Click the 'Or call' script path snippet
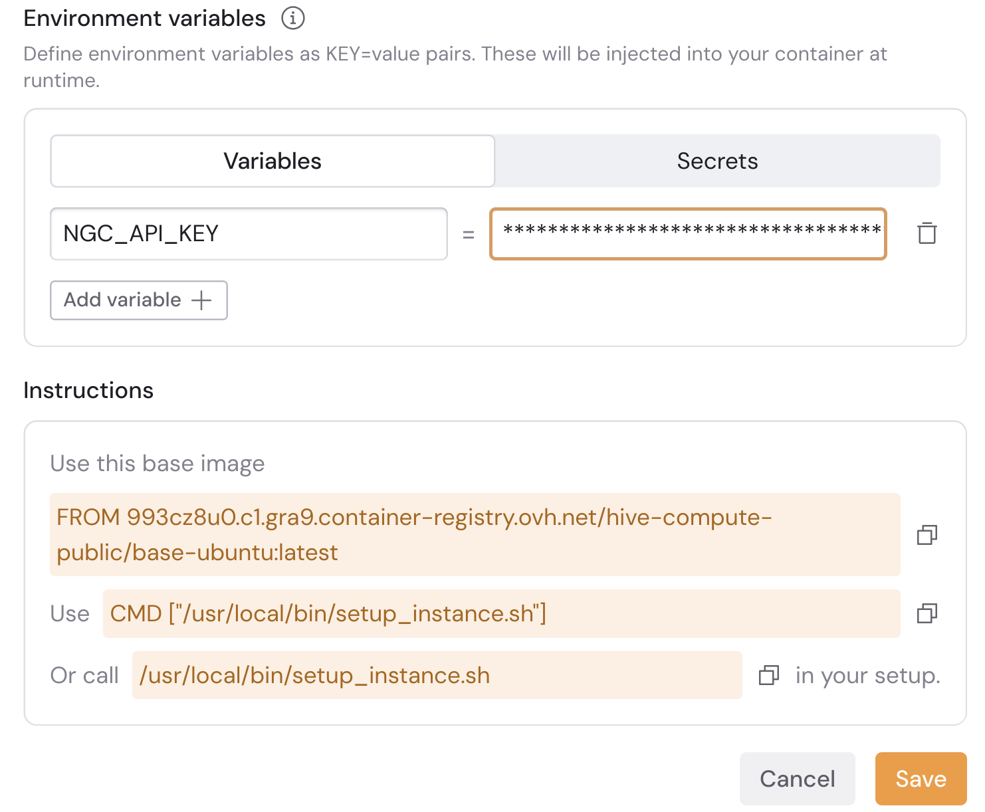Screen dimensions: 985x812 point(437,675)
